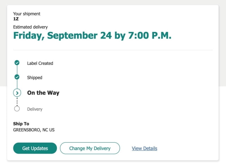Click the Label Created checkmark icon

[17, 63]
